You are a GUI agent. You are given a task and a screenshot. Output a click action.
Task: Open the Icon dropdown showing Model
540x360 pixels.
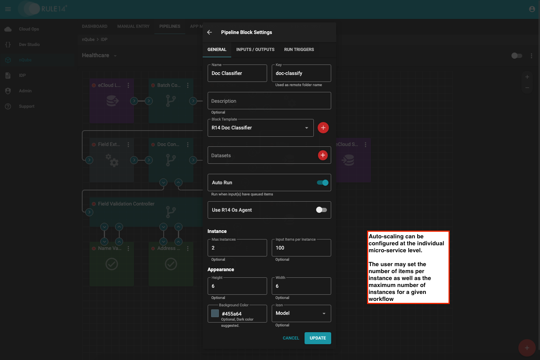pos(323,313)
